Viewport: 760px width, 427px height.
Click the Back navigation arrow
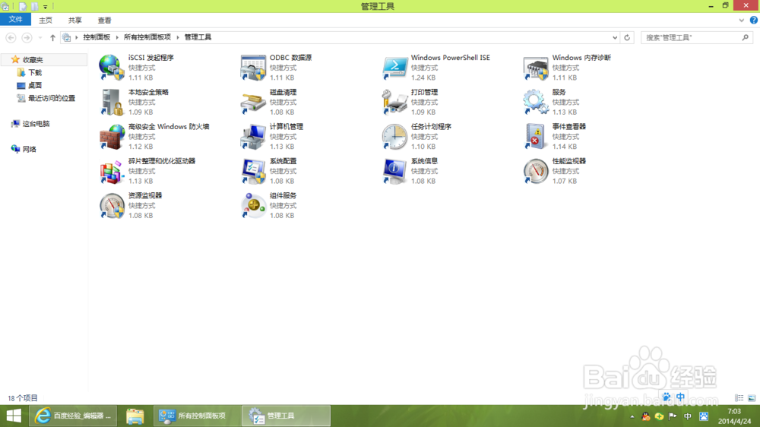(x=11, y=37)
